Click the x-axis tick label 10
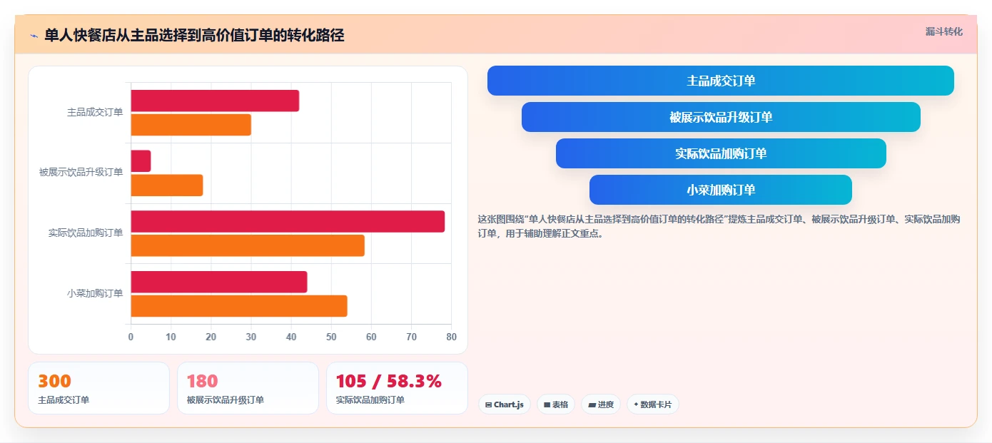The width and height of the screenshot is (992, 443). point(171,337)
